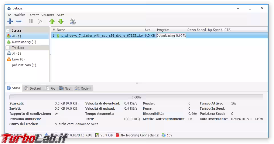Sort by the Progress column header

tap(171, 30)
